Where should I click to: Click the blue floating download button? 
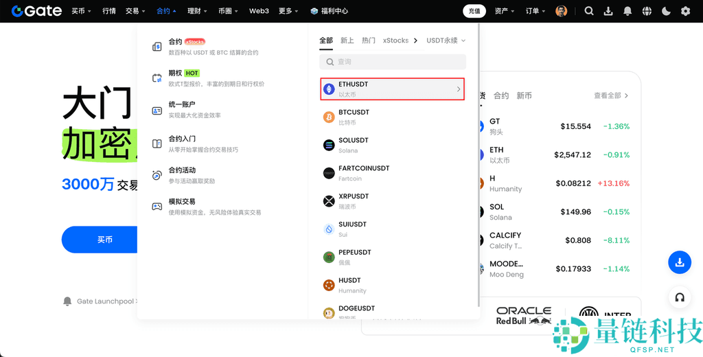click(x=680, y=262)
